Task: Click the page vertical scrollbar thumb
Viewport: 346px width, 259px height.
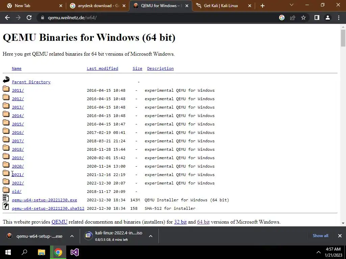Action: (343, 38)
